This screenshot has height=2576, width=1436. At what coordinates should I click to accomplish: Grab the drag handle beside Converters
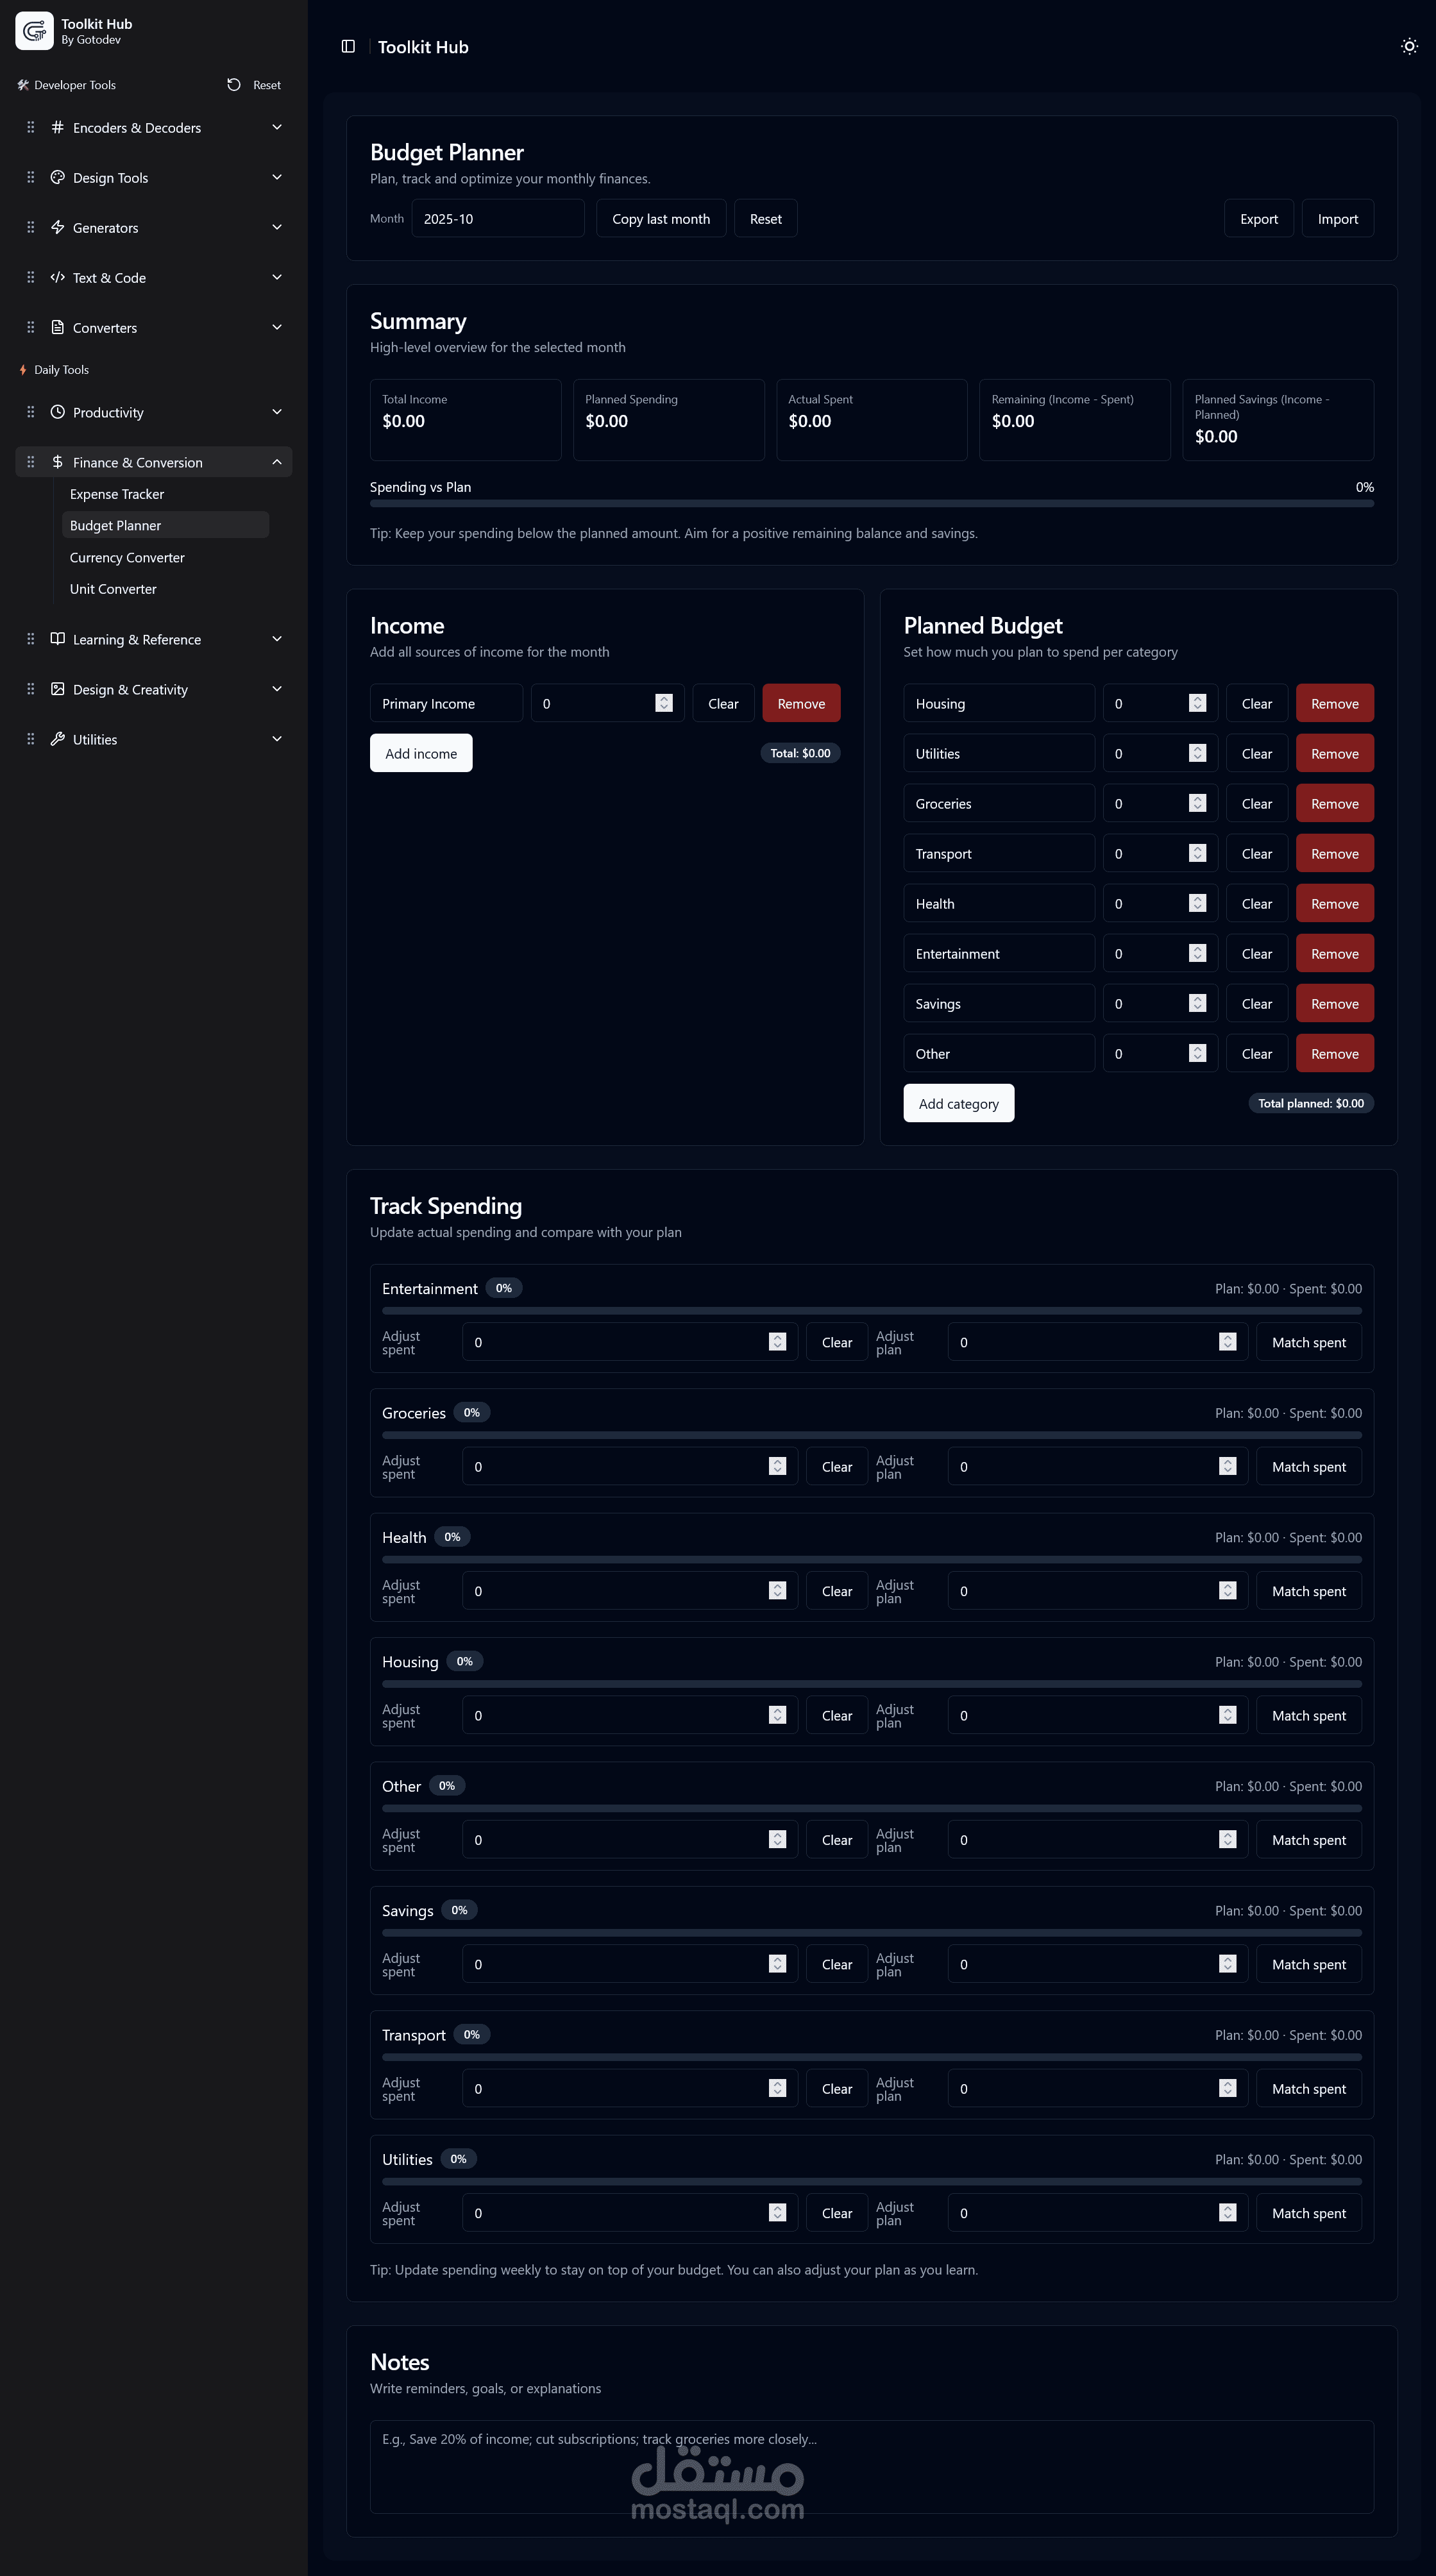point(30,327)
